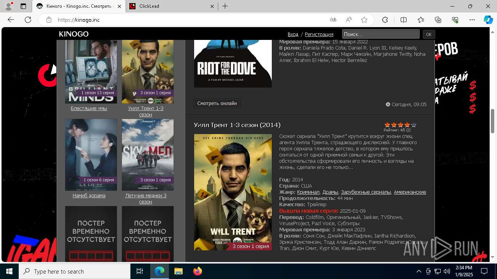The height and width of the screenshot is (279, 497).
Task: Open the Драмы genre link
Action: pos(330,192)
